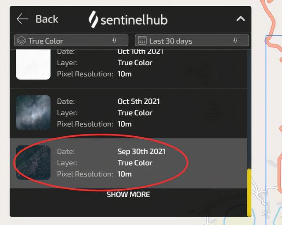Click SHOW MORE to load more images

click(x=128, y=195)
